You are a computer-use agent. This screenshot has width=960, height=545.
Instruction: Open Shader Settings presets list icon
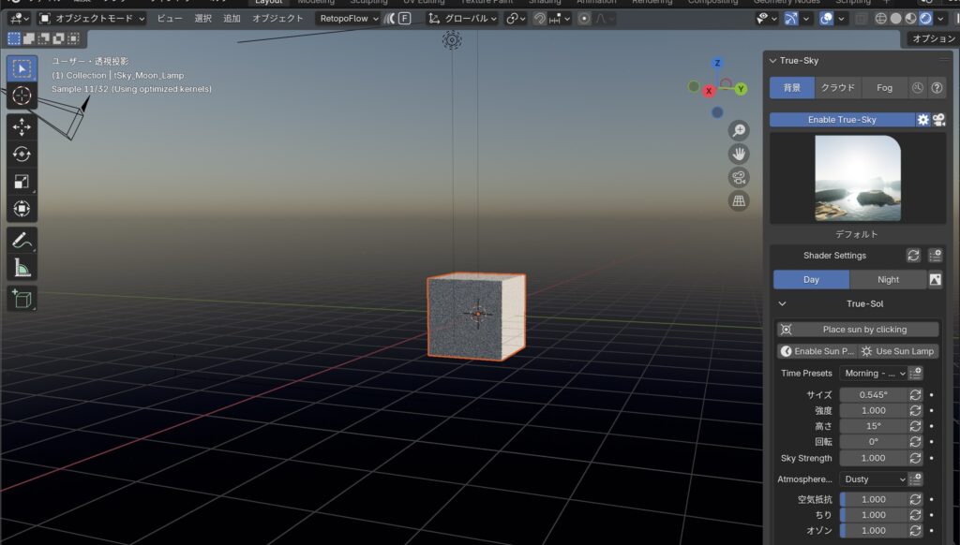pos(935,255)
